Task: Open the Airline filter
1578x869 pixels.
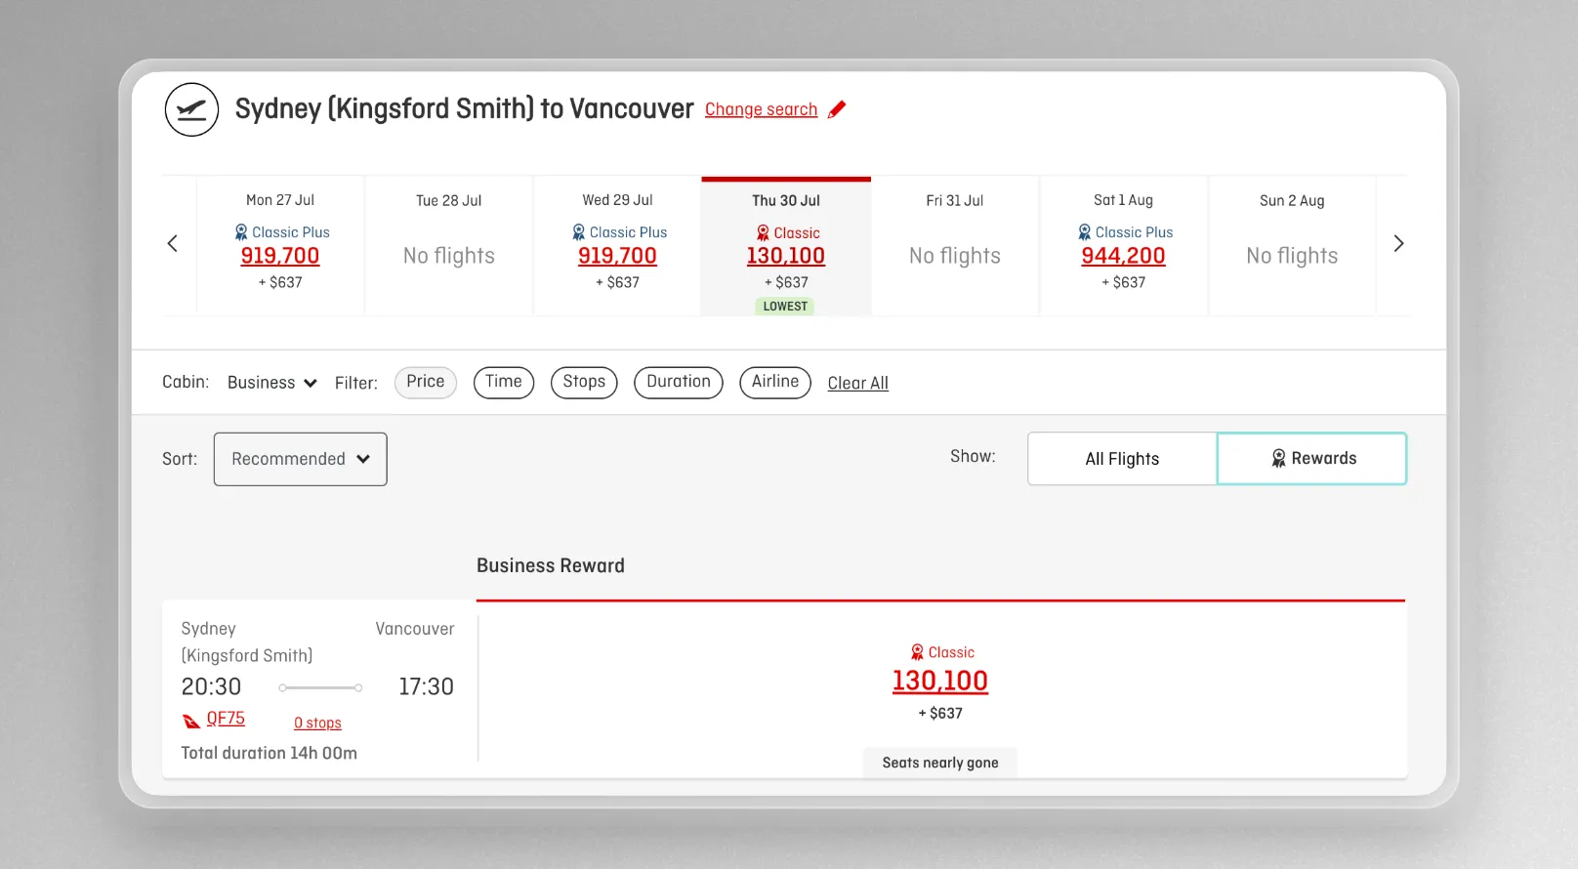Action: [775, 382]
